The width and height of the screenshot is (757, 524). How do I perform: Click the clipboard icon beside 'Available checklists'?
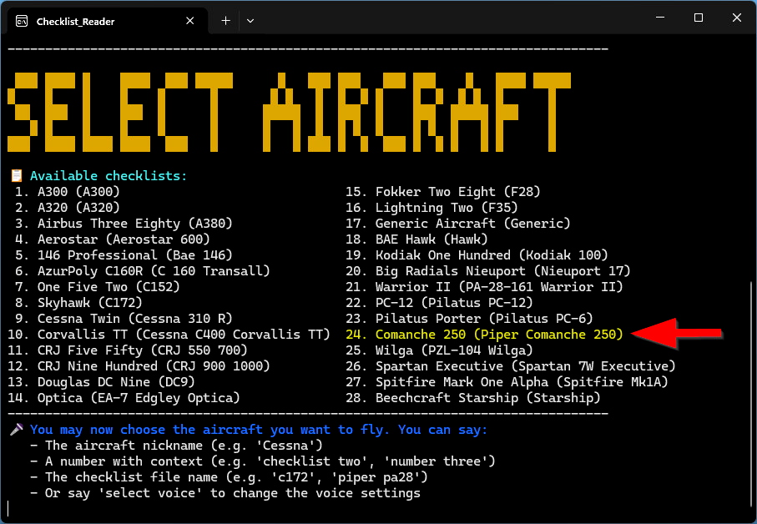click(17, 175)
